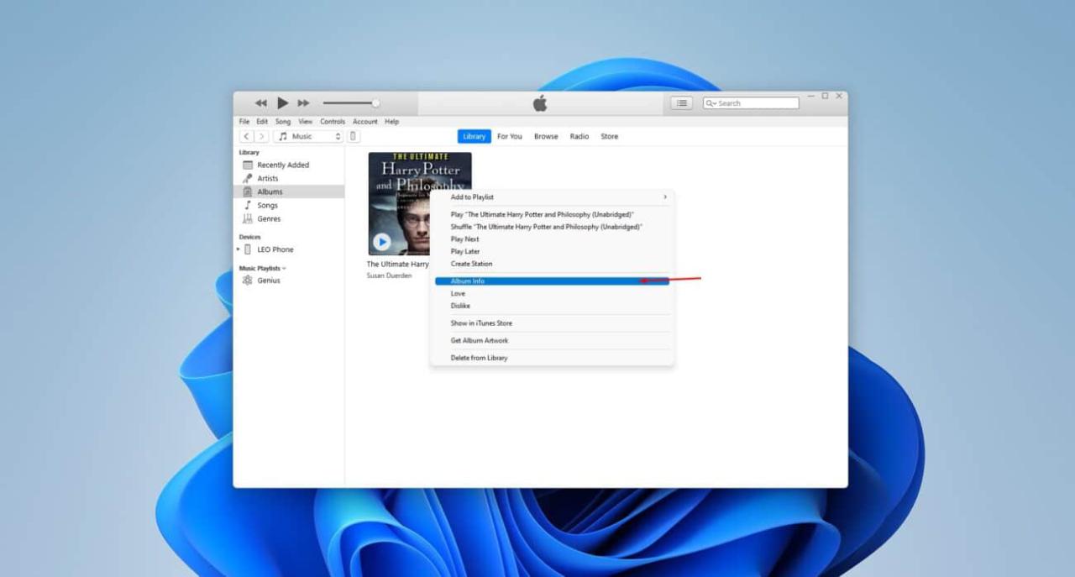Open the Music media type dropdown
Screen dimensions: 1075x577
[308, 136]
